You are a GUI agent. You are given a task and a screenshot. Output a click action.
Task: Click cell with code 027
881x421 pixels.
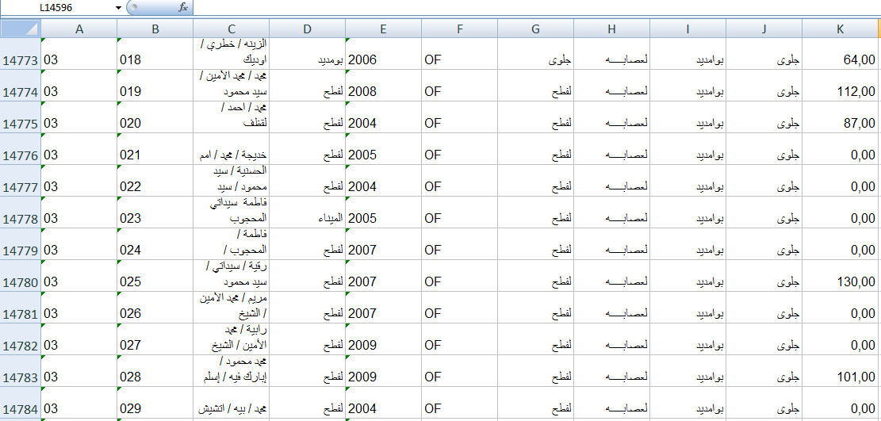click(155, 339)
